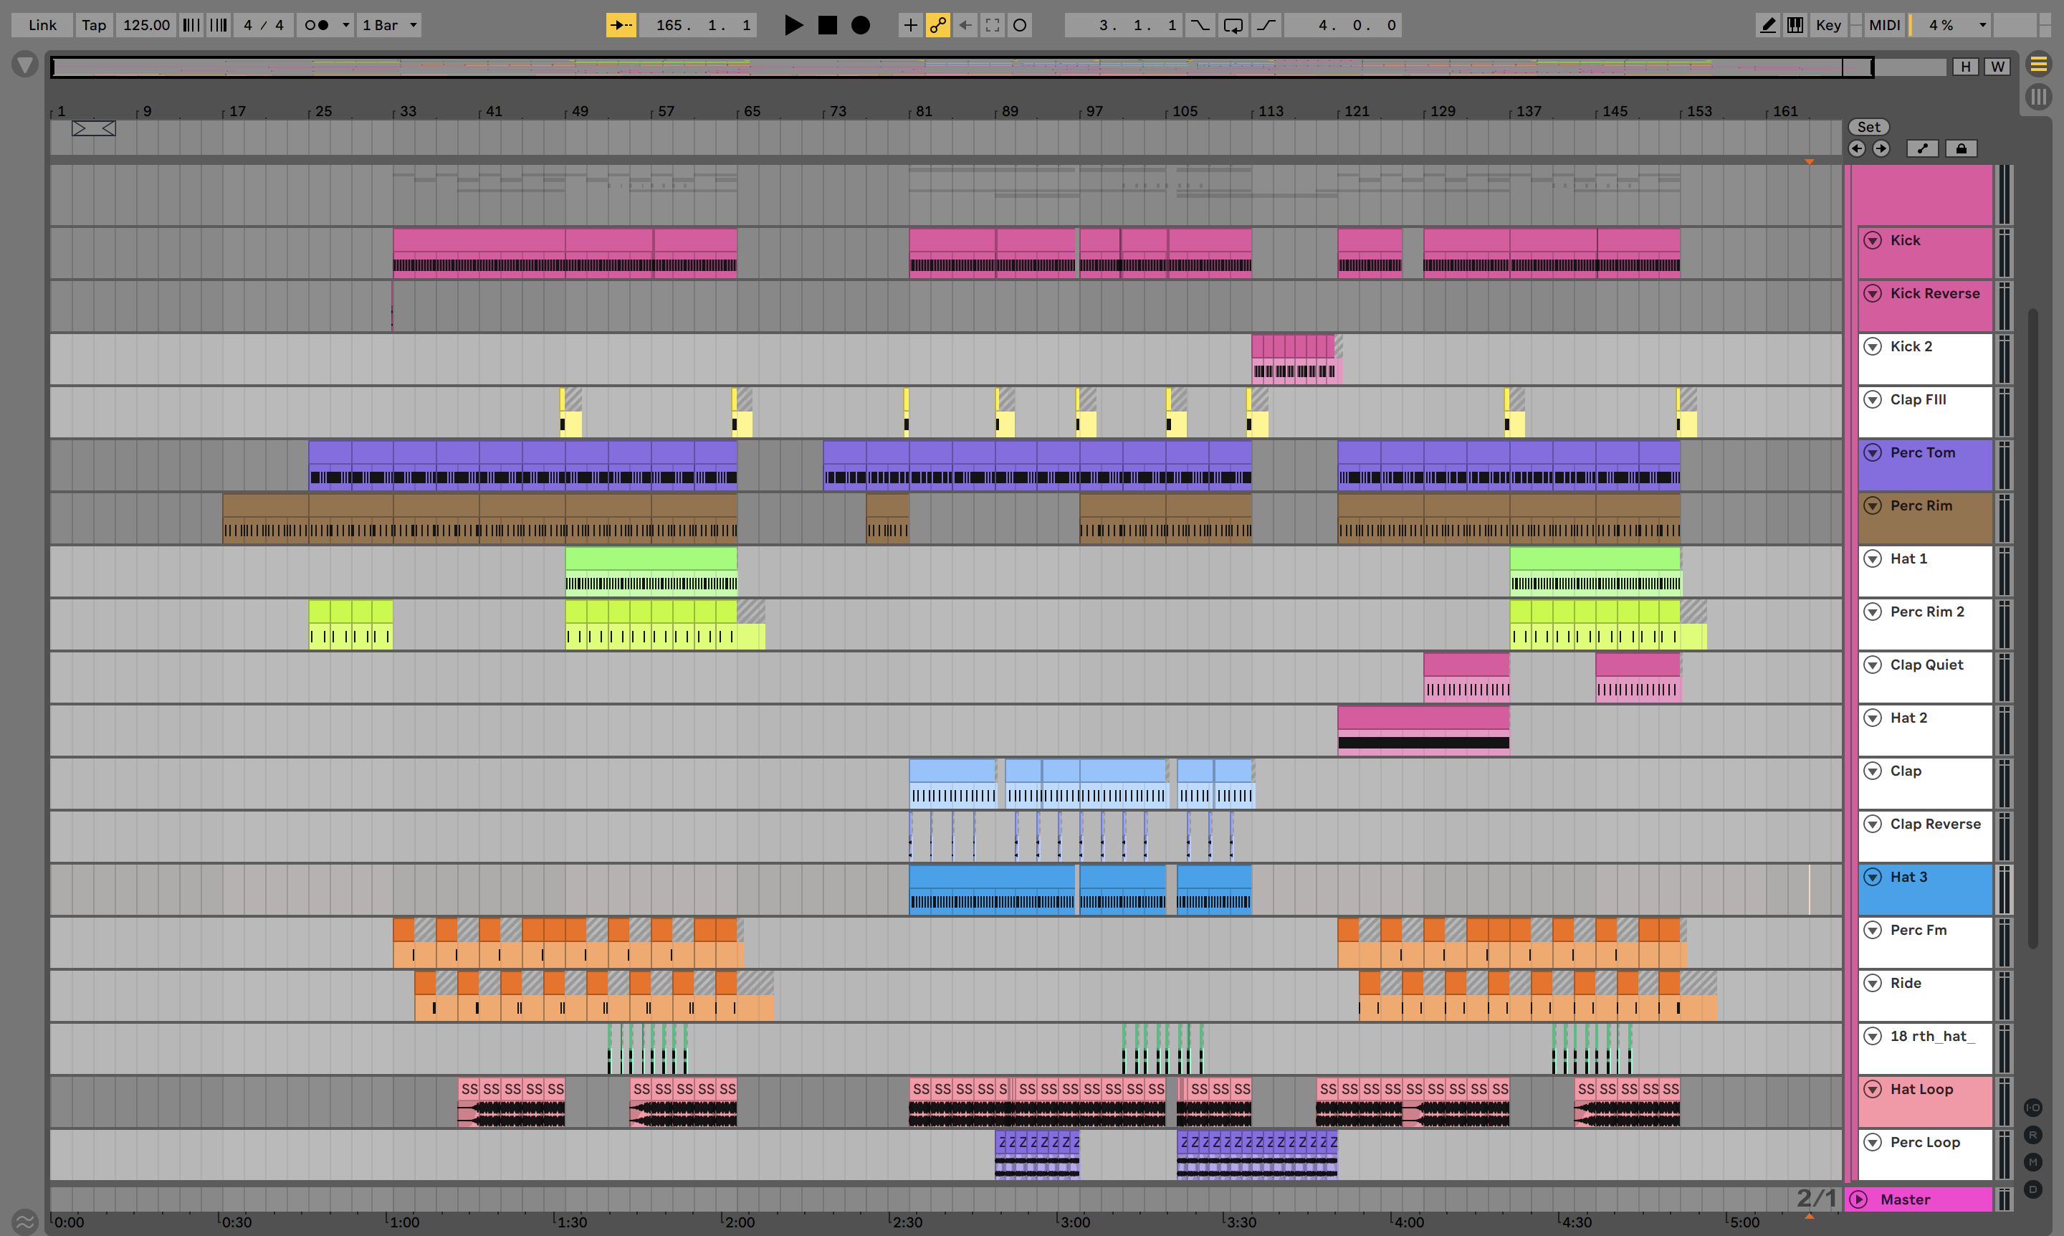
Task: Open the 1 Bar quantization menu
Action: coord(389,25)
